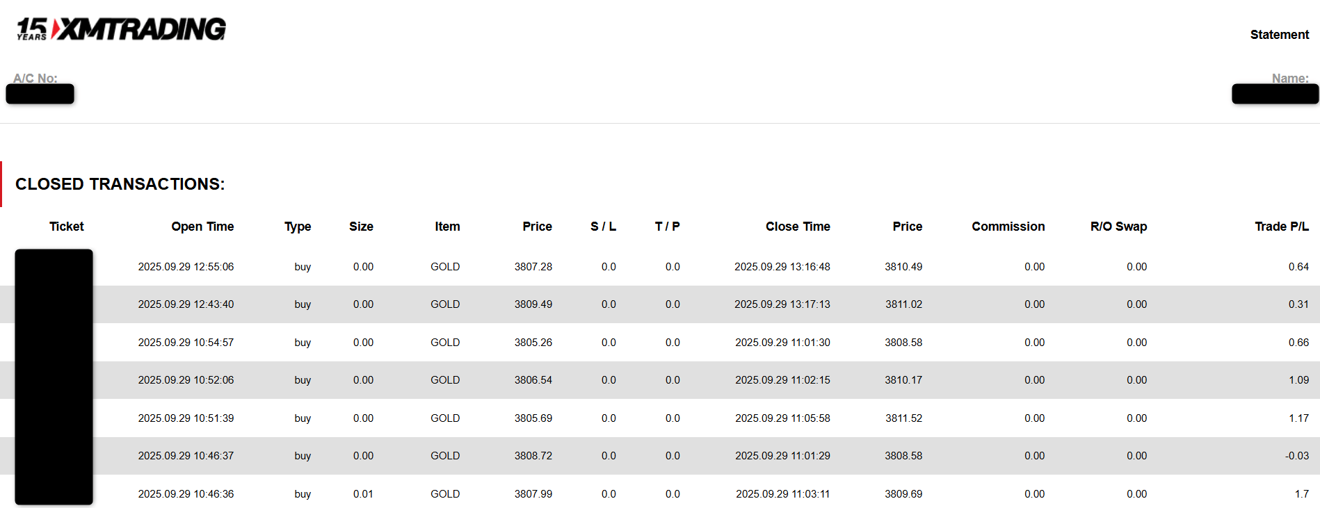Screen dimensions: 1320x508
Task: Select the 0.01 size value cell
Action: (x=363, y=494)
